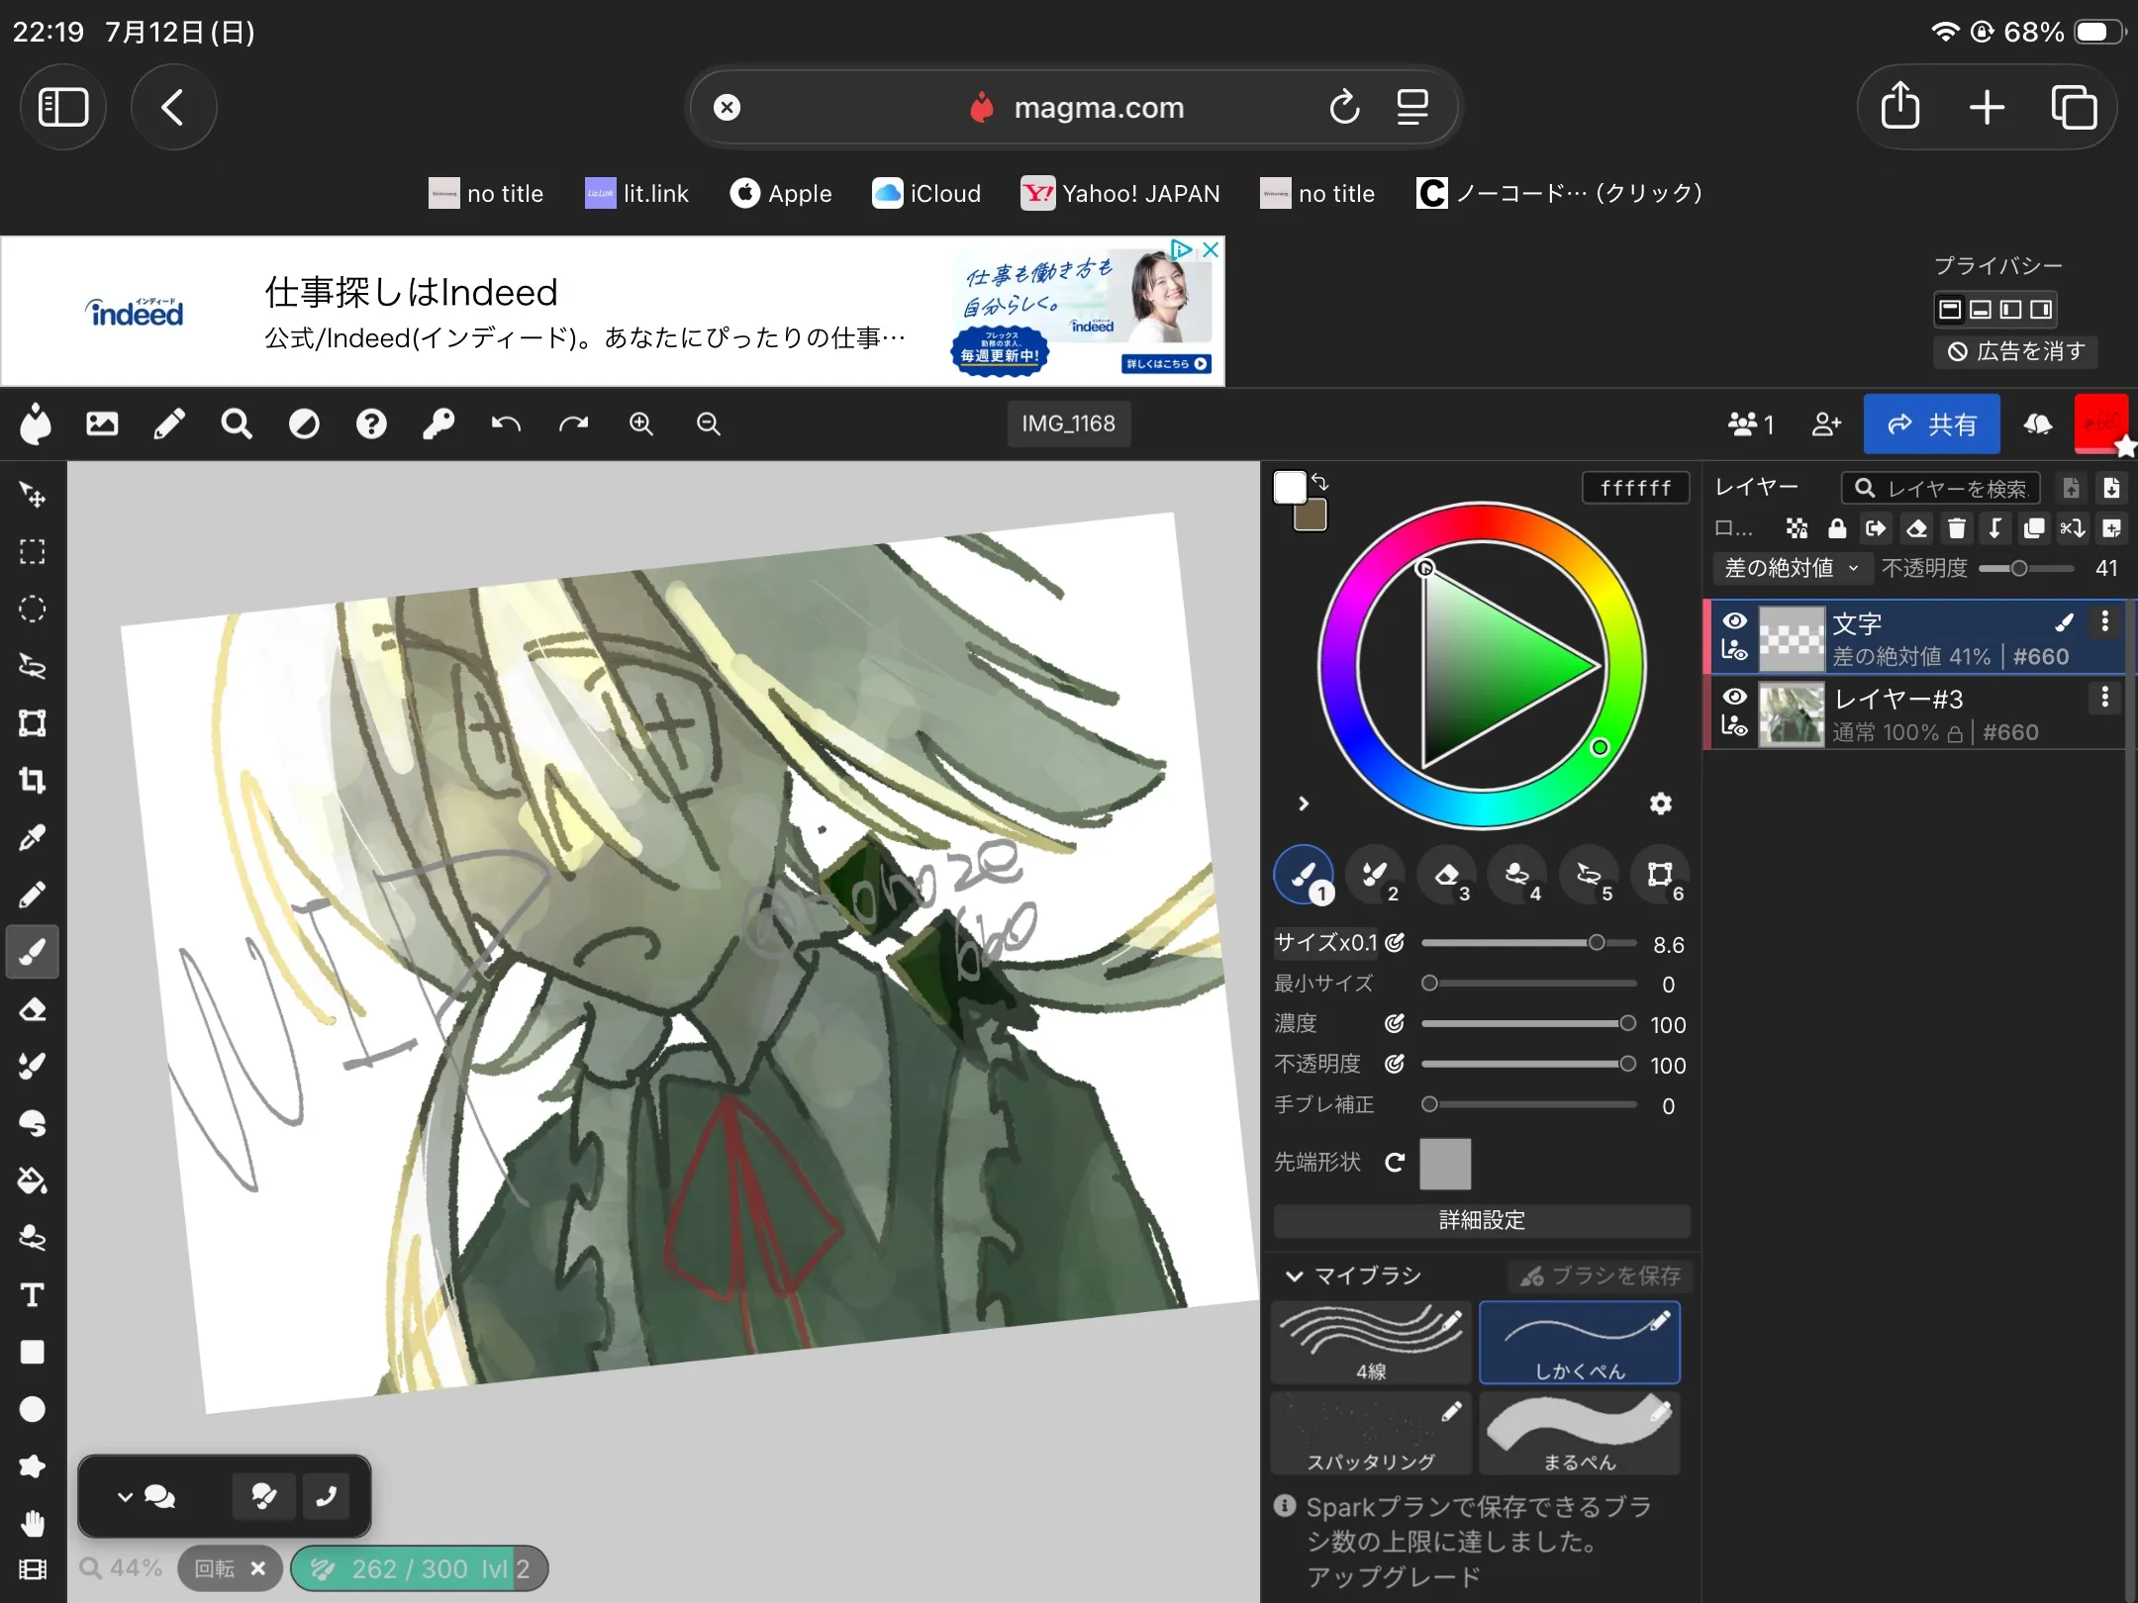Select tool slot 6 transform
This screenshot has height=1603, width=2138.
pyautogui.click(x=1660, y=875)
